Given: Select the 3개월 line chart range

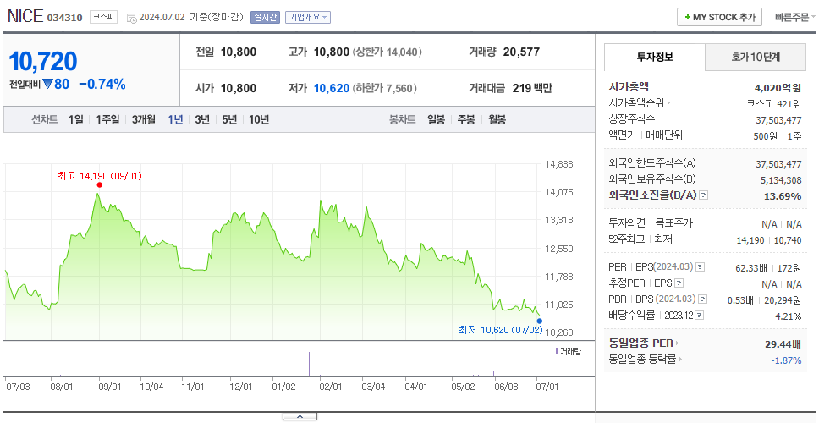Looking at the screenshot, I should [143, 119].
